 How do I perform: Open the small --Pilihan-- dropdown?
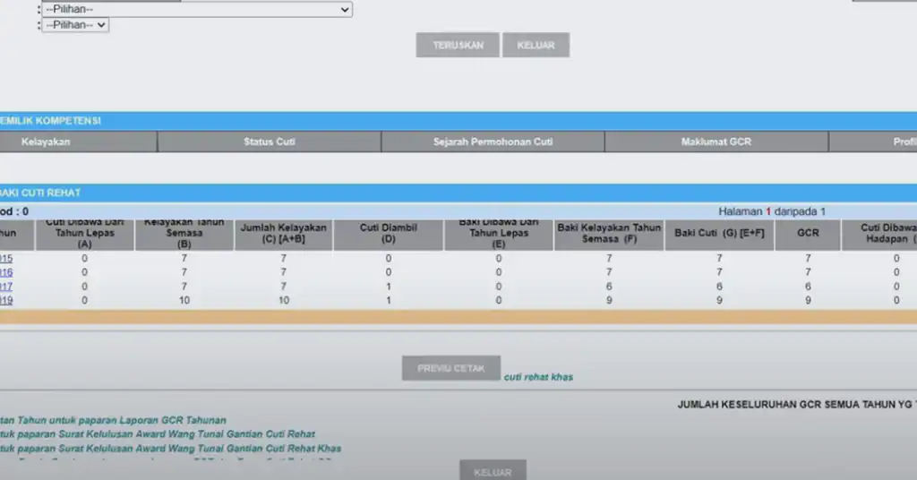[x=75, y=24]
